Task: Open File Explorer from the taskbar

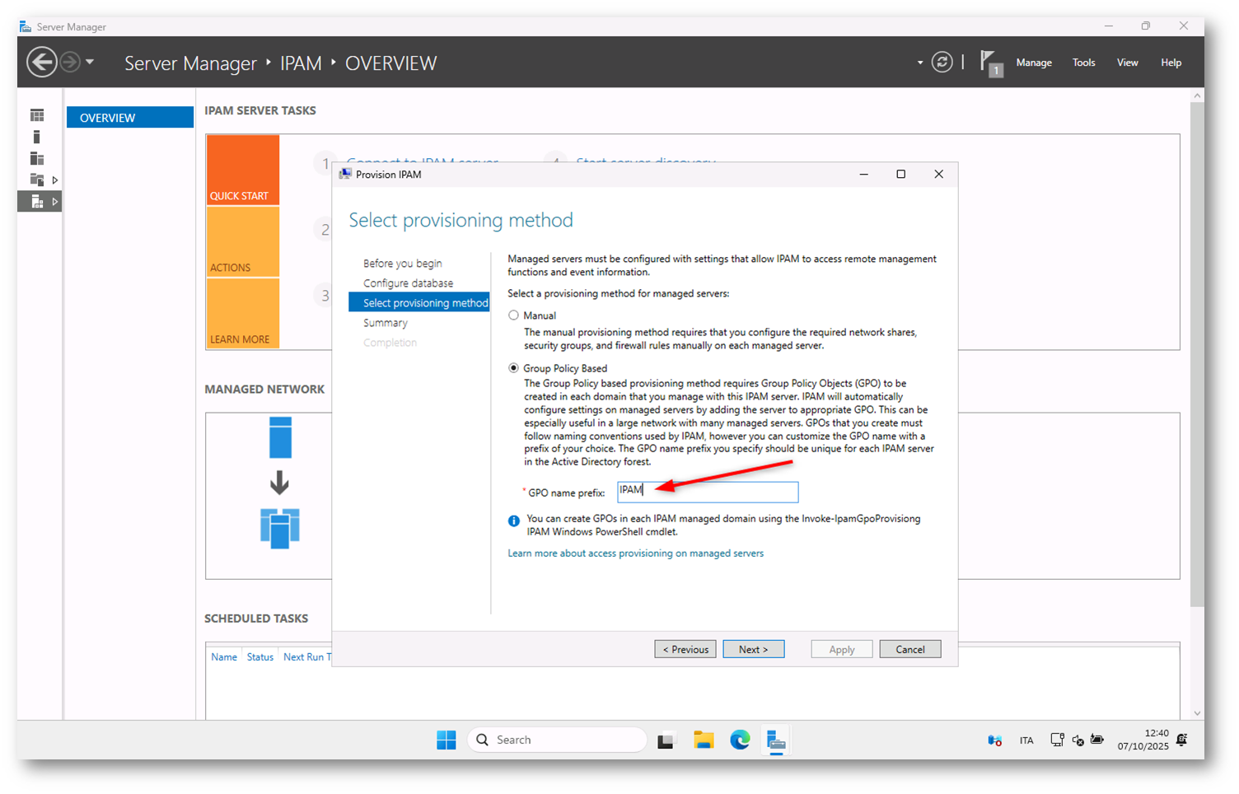Action: pos(703,740)
